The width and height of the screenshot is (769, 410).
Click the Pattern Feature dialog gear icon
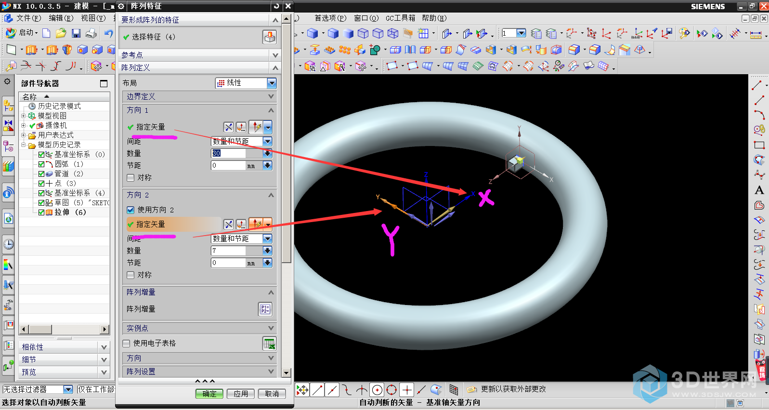121,6
